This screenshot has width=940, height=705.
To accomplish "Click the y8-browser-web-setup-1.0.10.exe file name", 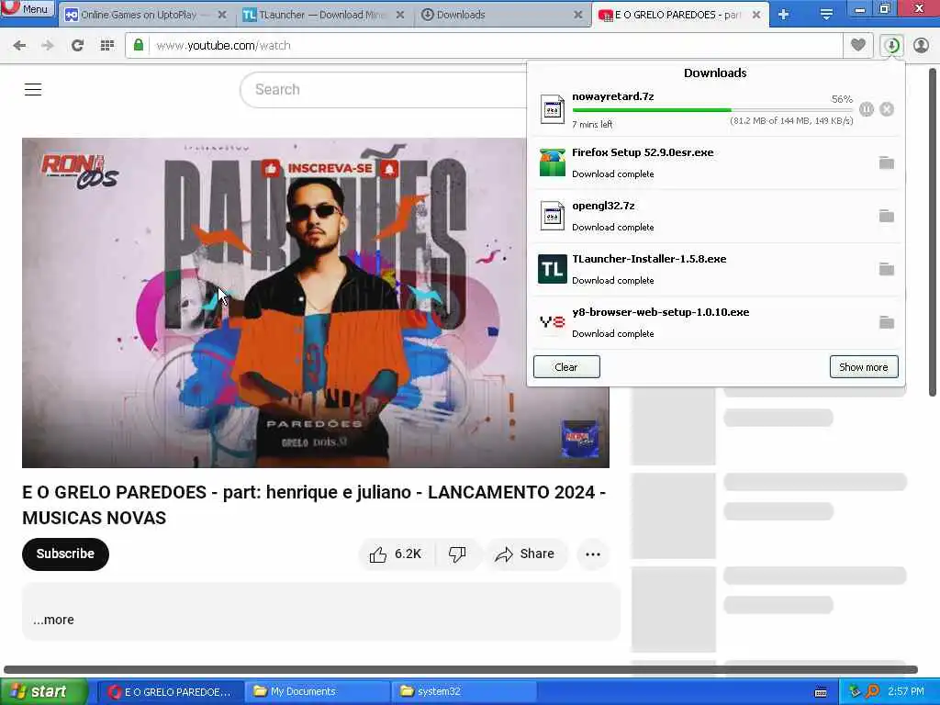I will point(661,312).
